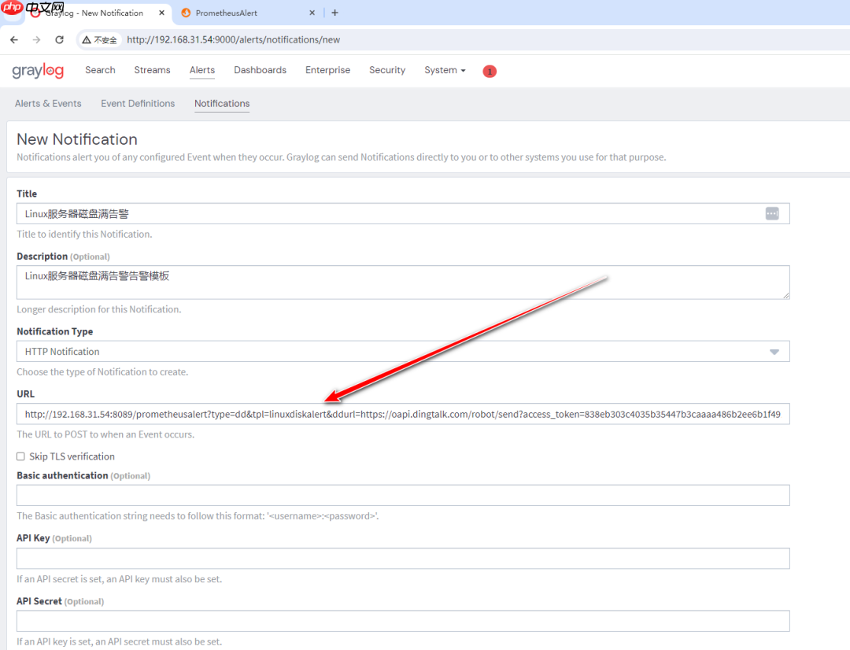This screenshot has width=850, height=650.
Task: Click the URL input field
Action: 403,414
